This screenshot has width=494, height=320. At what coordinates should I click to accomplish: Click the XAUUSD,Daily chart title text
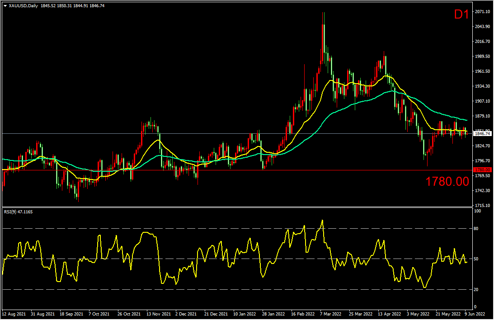(x=24, y=6)
